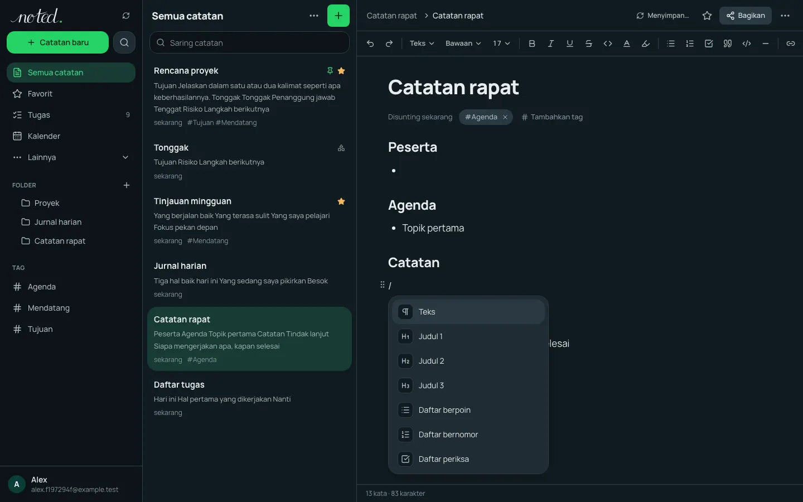
Task: Filter by the Tujuan tag in the sidebar
Action: pyautogui.click(x=71, y=329)
